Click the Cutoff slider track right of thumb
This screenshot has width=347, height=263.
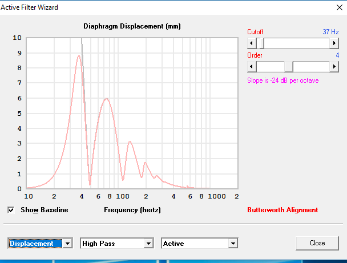[x=297, y=43]
